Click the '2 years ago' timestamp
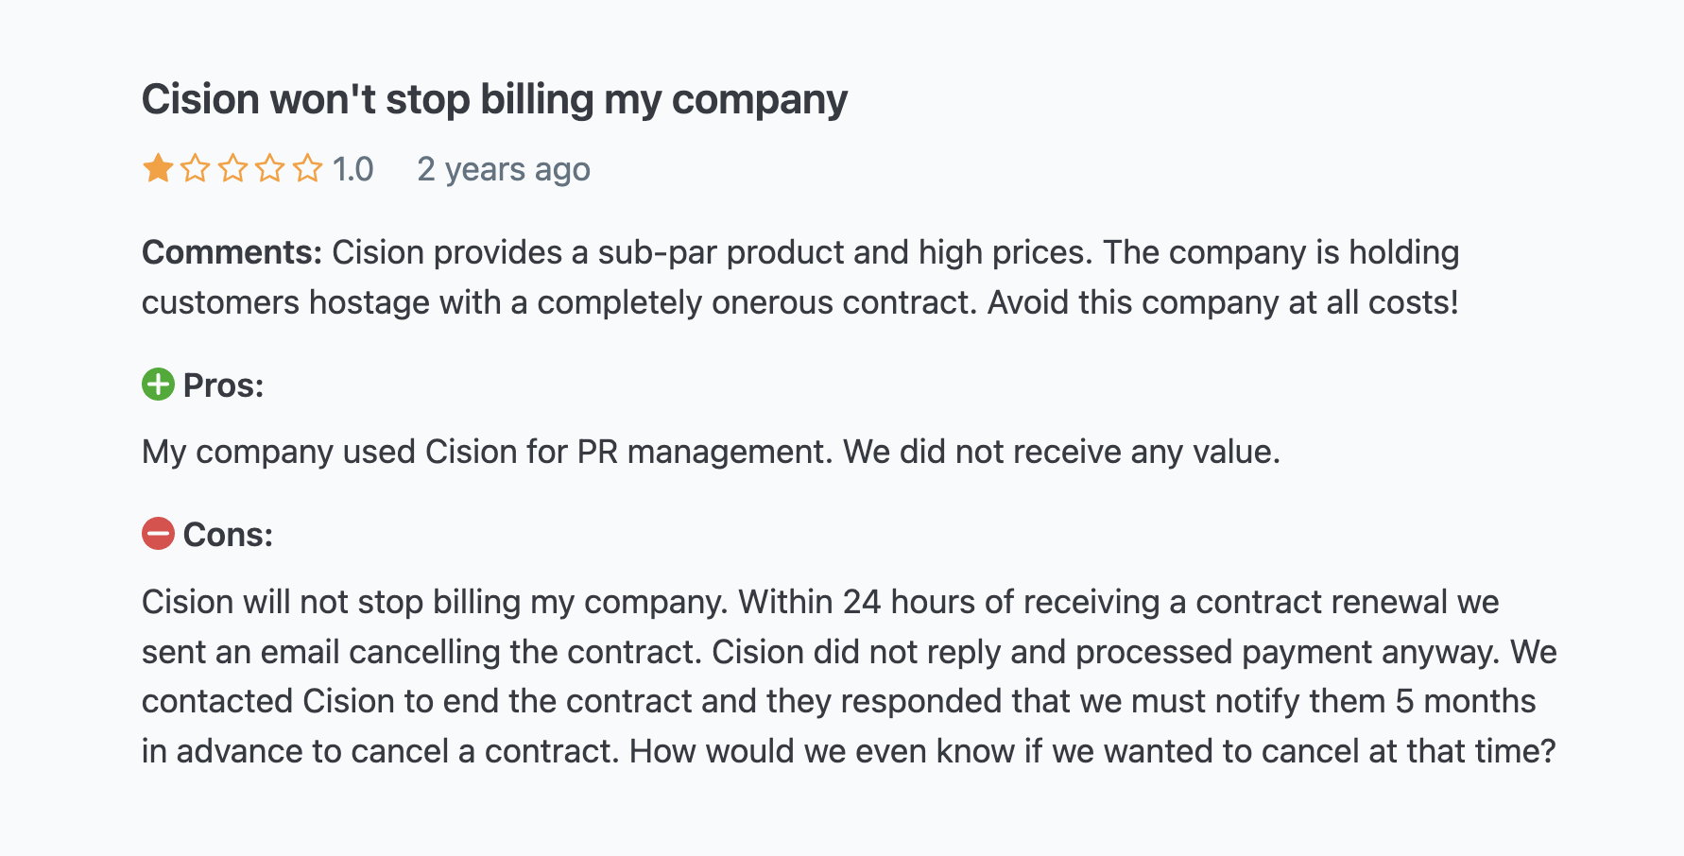This screenshot has height=856, width=1684. [504, 170]
